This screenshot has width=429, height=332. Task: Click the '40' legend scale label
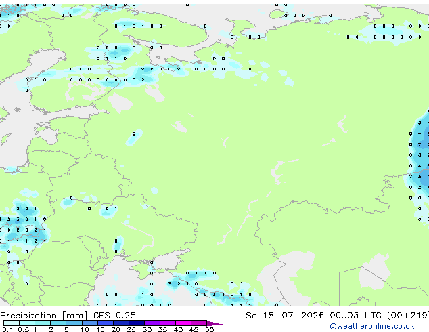point(178,329)
